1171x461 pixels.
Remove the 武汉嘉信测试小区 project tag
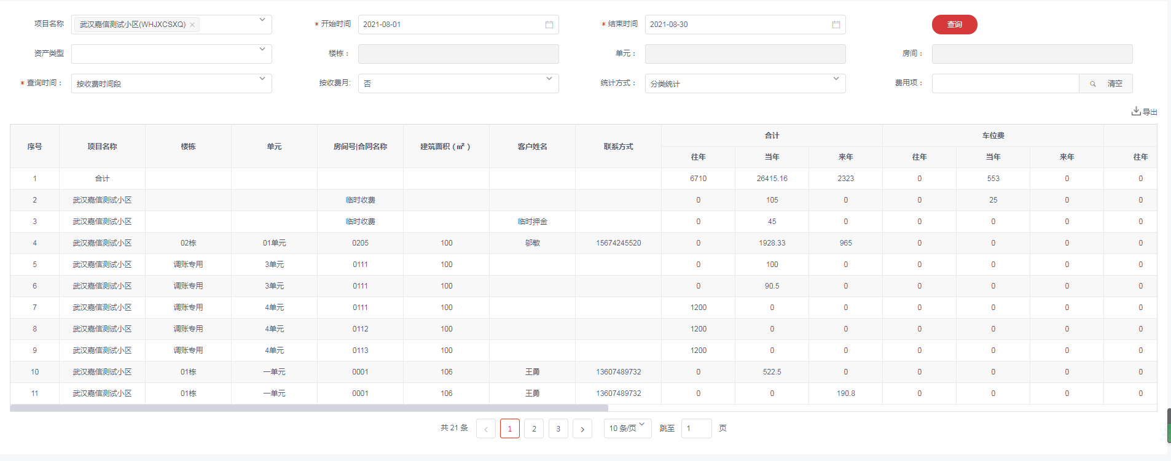[x=192, y=25]
